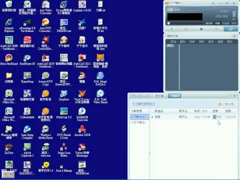Screen dimensions: 240x180
Task: Open the playlist's 列表 (List) menu
Action: click(192, 41)
